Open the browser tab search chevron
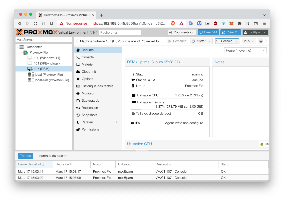Viewport: 284px width, 200px height. tap(264, 15)
